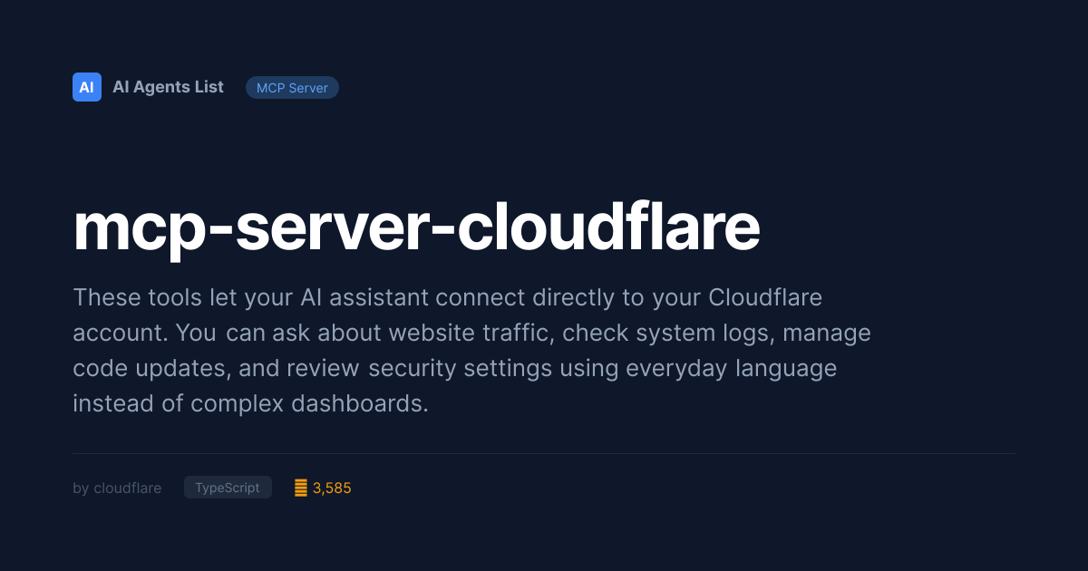Click the TypeScript language tag
This screenshot has height=571, width=1088.
[x=228, y=488]
